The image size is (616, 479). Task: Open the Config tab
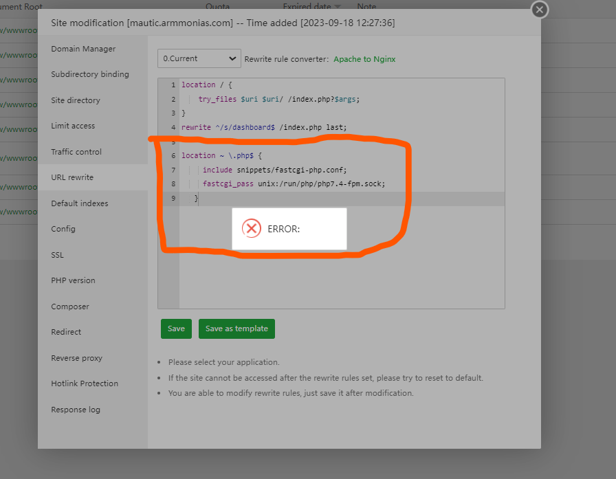point(63,229)
